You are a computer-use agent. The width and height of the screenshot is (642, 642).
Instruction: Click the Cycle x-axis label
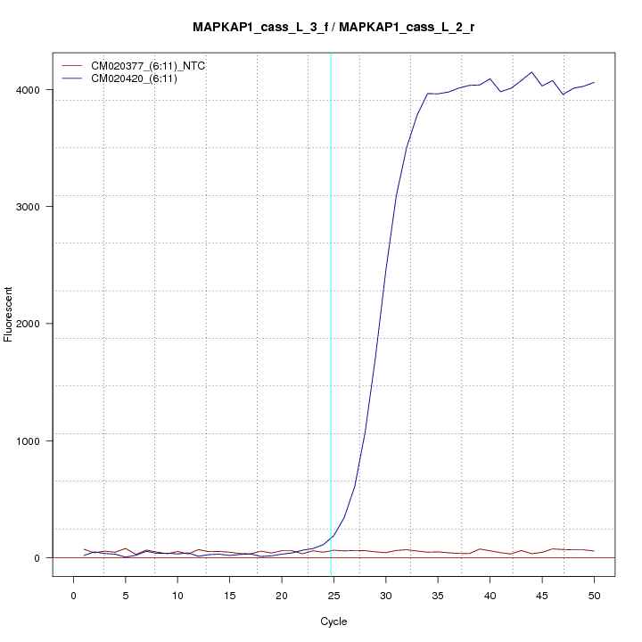click(x=333, y=621)
